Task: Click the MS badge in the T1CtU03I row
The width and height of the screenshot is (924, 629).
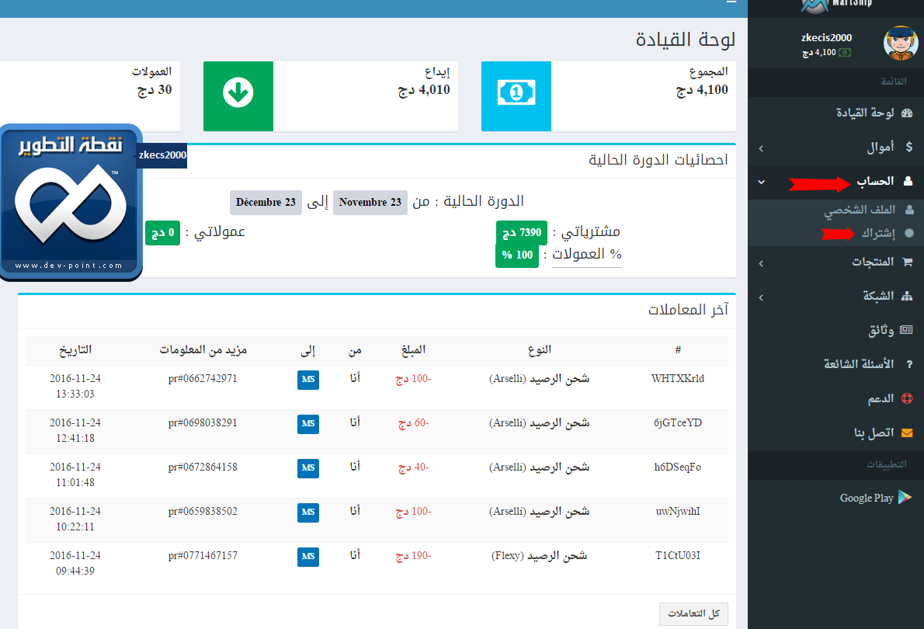Action: [308, 557]
